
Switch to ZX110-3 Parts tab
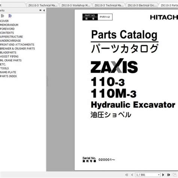click(169, 5)
